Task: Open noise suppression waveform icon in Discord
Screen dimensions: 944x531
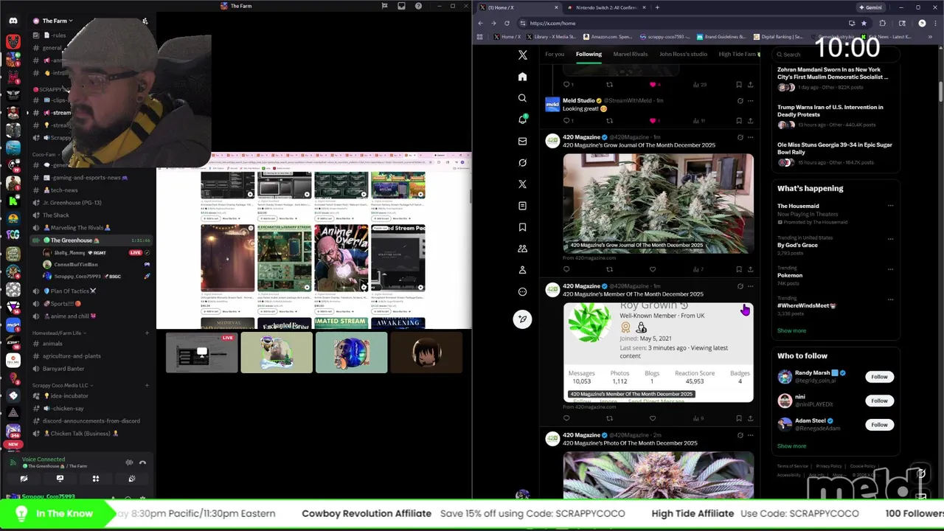Action: pyautogui.click(x=129, y=462)
